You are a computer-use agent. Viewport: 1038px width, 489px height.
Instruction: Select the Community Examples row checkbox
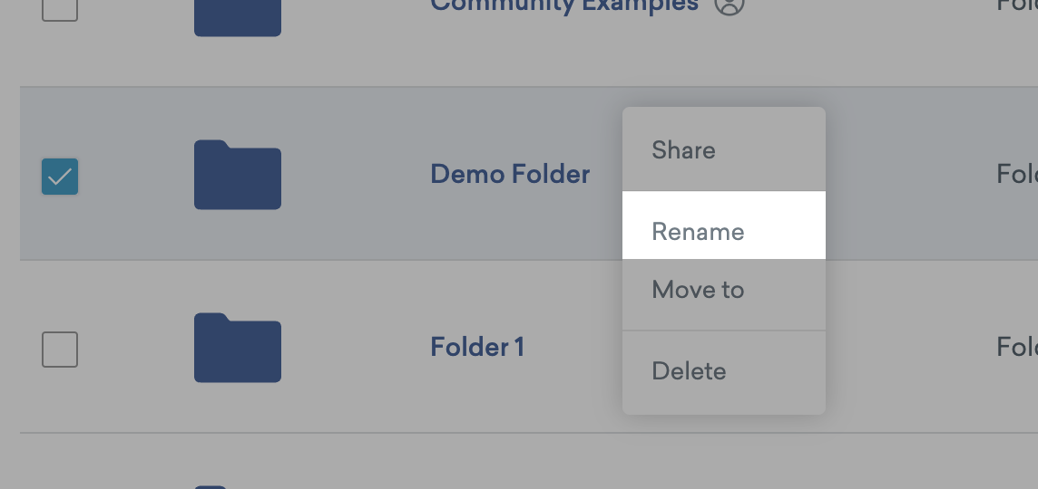click(60, 7)
